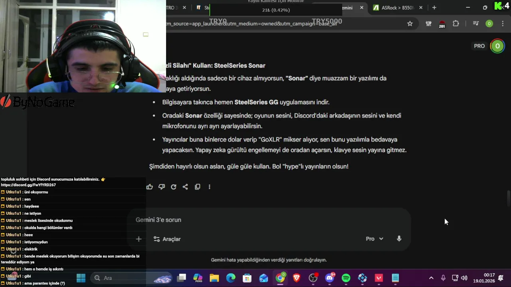Open the Windows Start menu

click(x=81, y=278)
